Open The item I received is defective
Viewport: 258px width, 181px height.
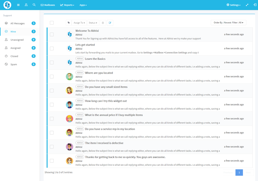pyautogui.click(x=104, y=143)
